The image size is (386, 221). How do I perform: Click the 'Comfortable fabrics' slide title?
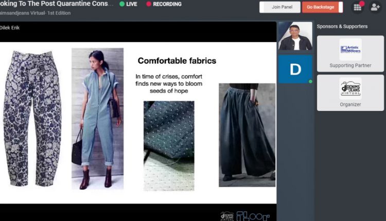pos(177,61)
